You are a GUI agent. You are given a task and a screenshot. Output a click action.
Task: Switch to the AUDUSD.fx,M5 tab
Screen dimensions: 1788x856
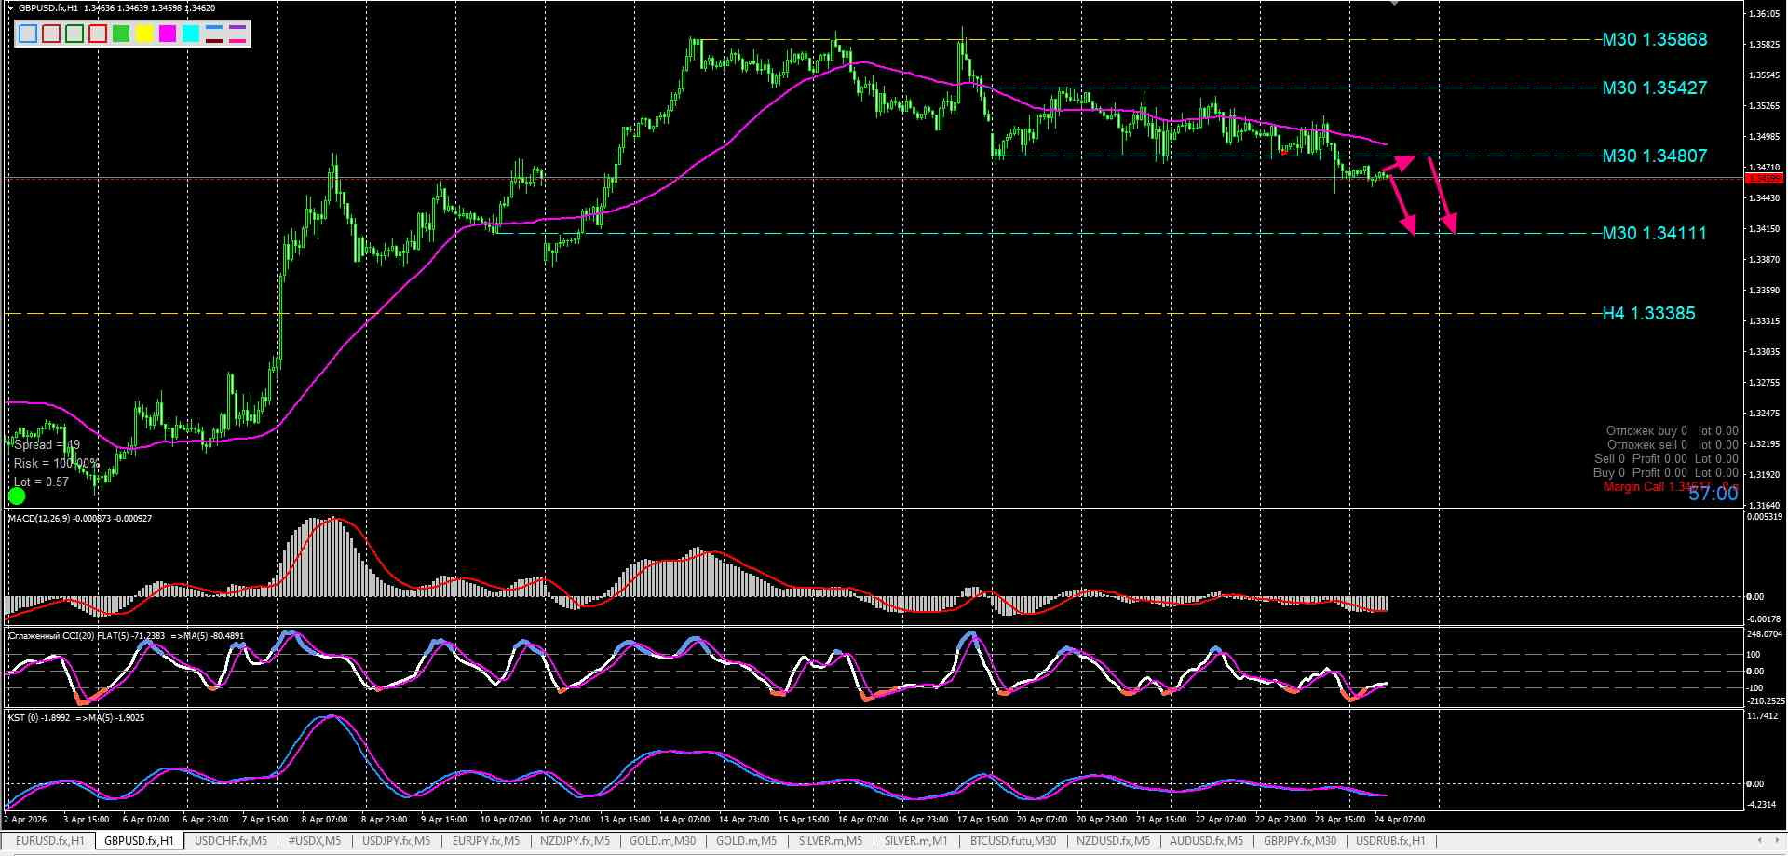point(1206,841)
